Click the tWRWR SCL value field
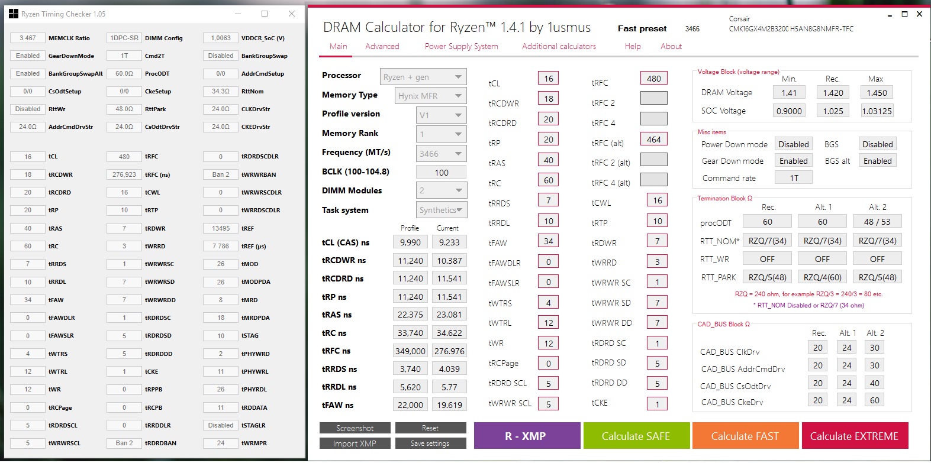The image size is (931, 463). (x=549, y=404)
